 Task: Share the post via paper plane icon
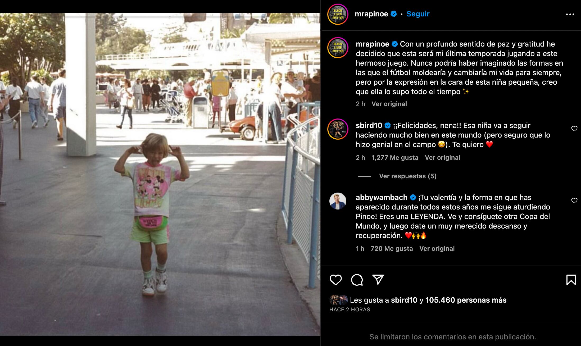378,280
